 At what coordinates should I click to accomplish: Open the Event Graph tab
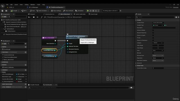(93, 14)
